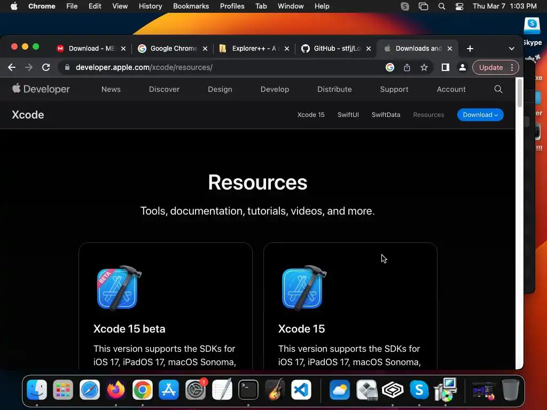Viewport: 547px width, 410px height.
Task: Open Terminal from the Dock
Action: 248,389
